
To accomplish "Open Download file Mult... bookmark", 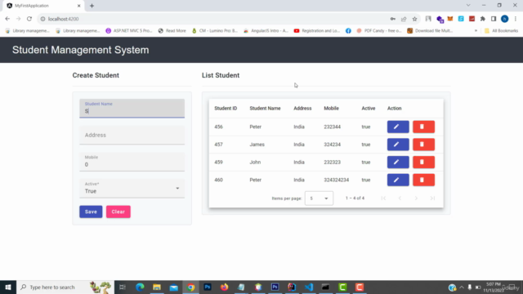I will click(430, 31).
